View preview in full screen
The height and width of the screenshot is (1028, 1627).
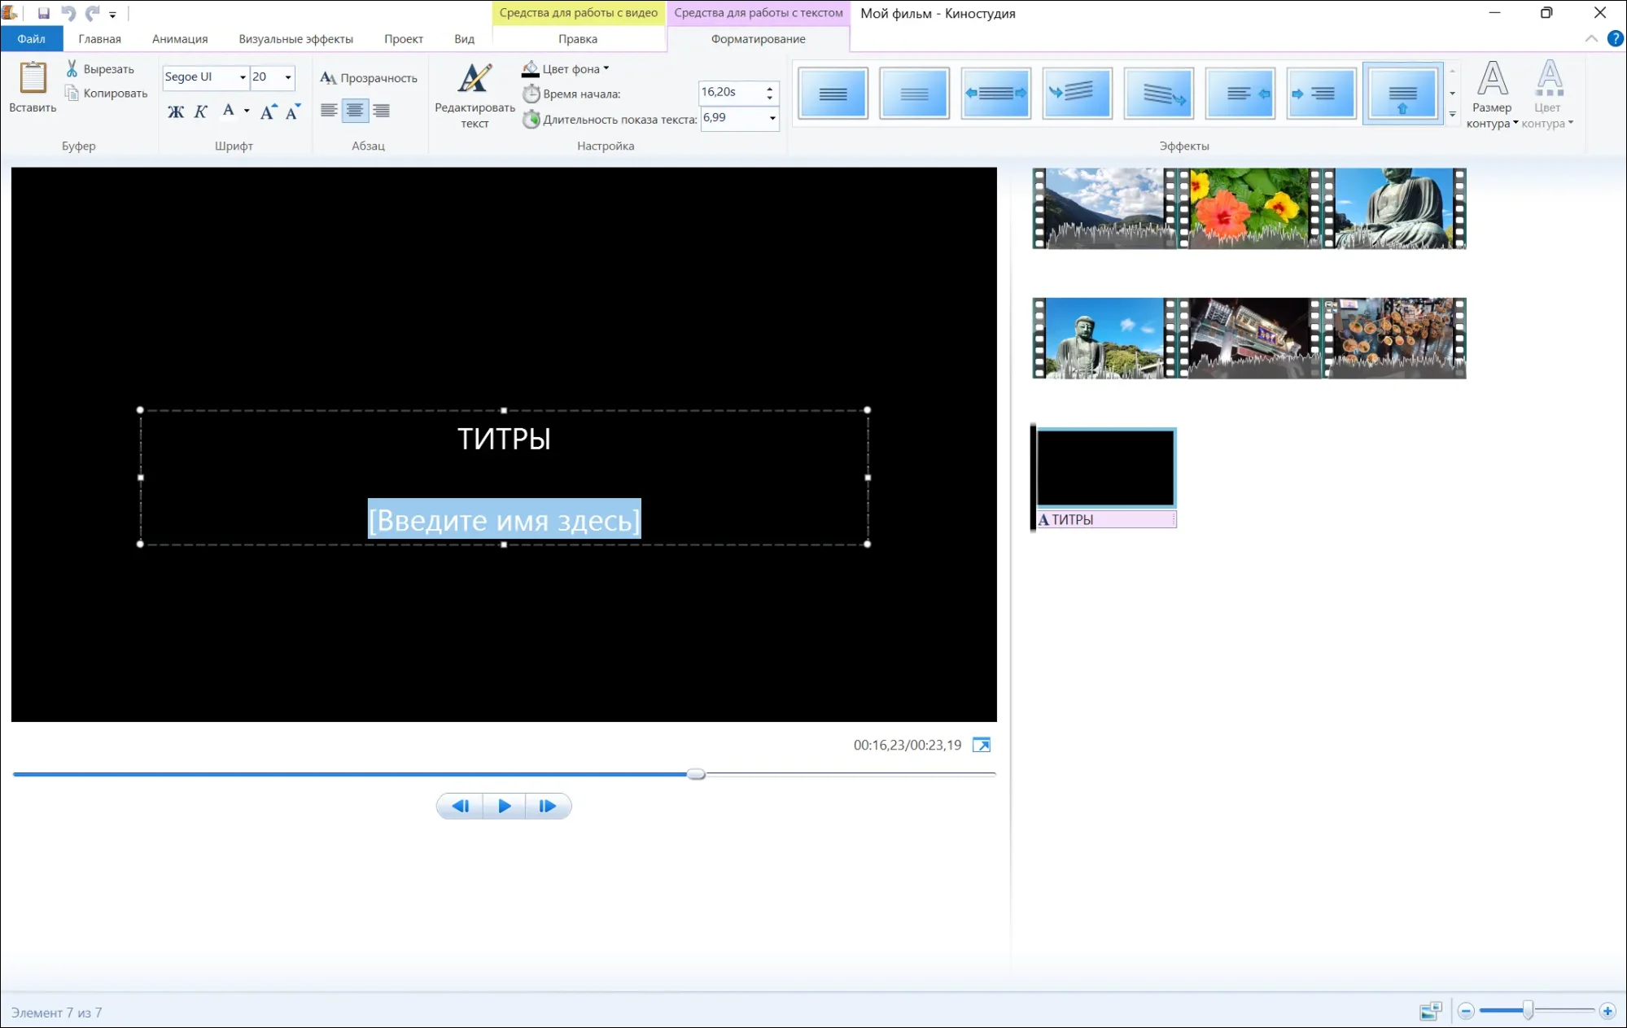[x=982, y=745]
